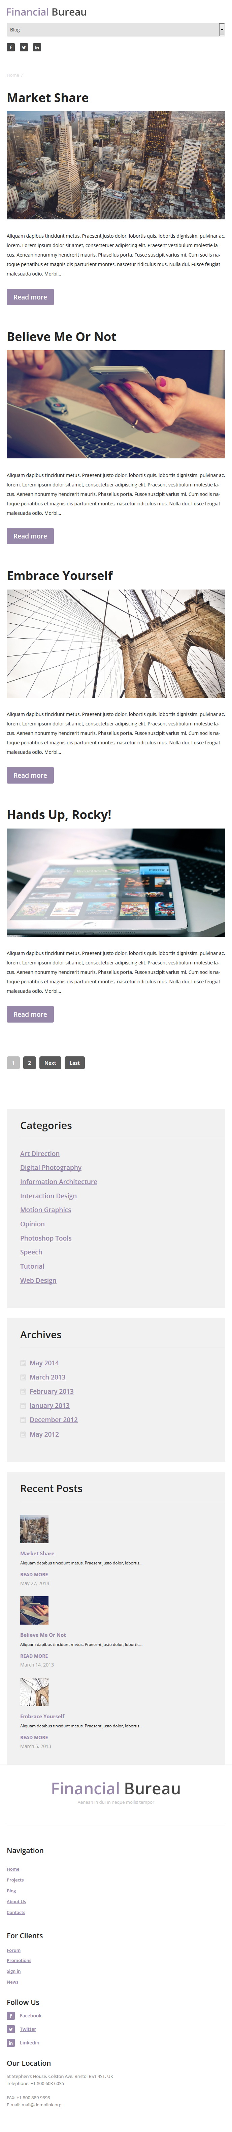Click the Twitter icon in the header
This screenshot has height=2132, width=232.
(x=24, y=47)
